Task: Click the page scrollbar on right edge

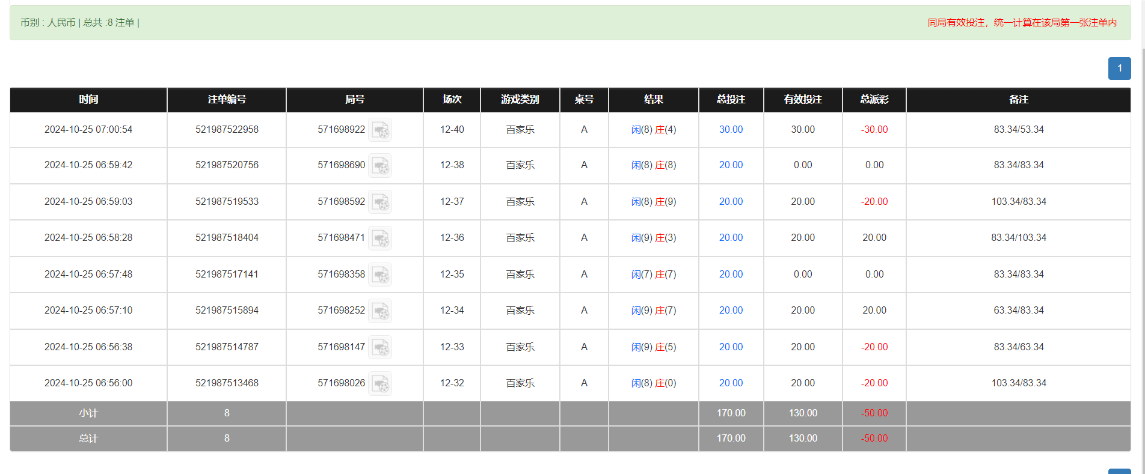Action: [x=1140, y=240]
